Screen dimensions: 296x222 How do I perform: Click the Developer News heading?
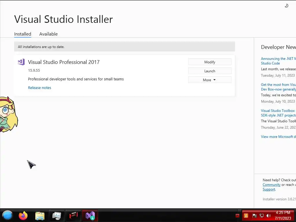click(278, 47)
